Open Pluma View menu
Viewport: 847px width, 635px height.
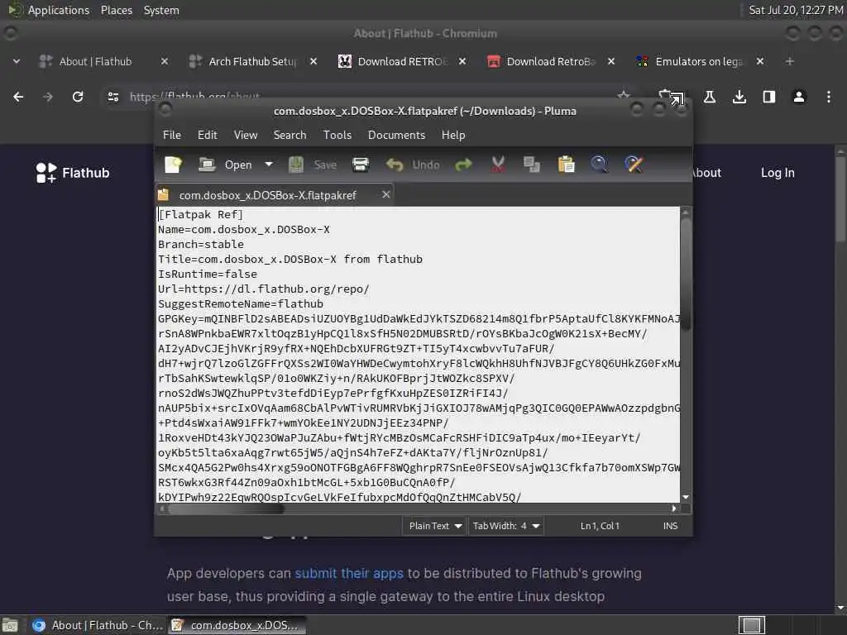245,135
